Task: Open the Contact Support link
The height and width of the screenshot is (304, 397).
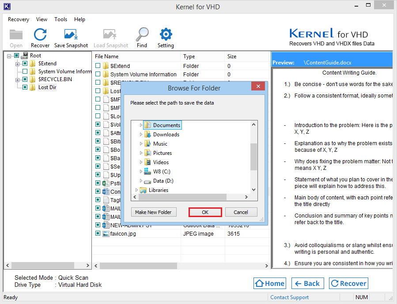Action: point(289,297)
